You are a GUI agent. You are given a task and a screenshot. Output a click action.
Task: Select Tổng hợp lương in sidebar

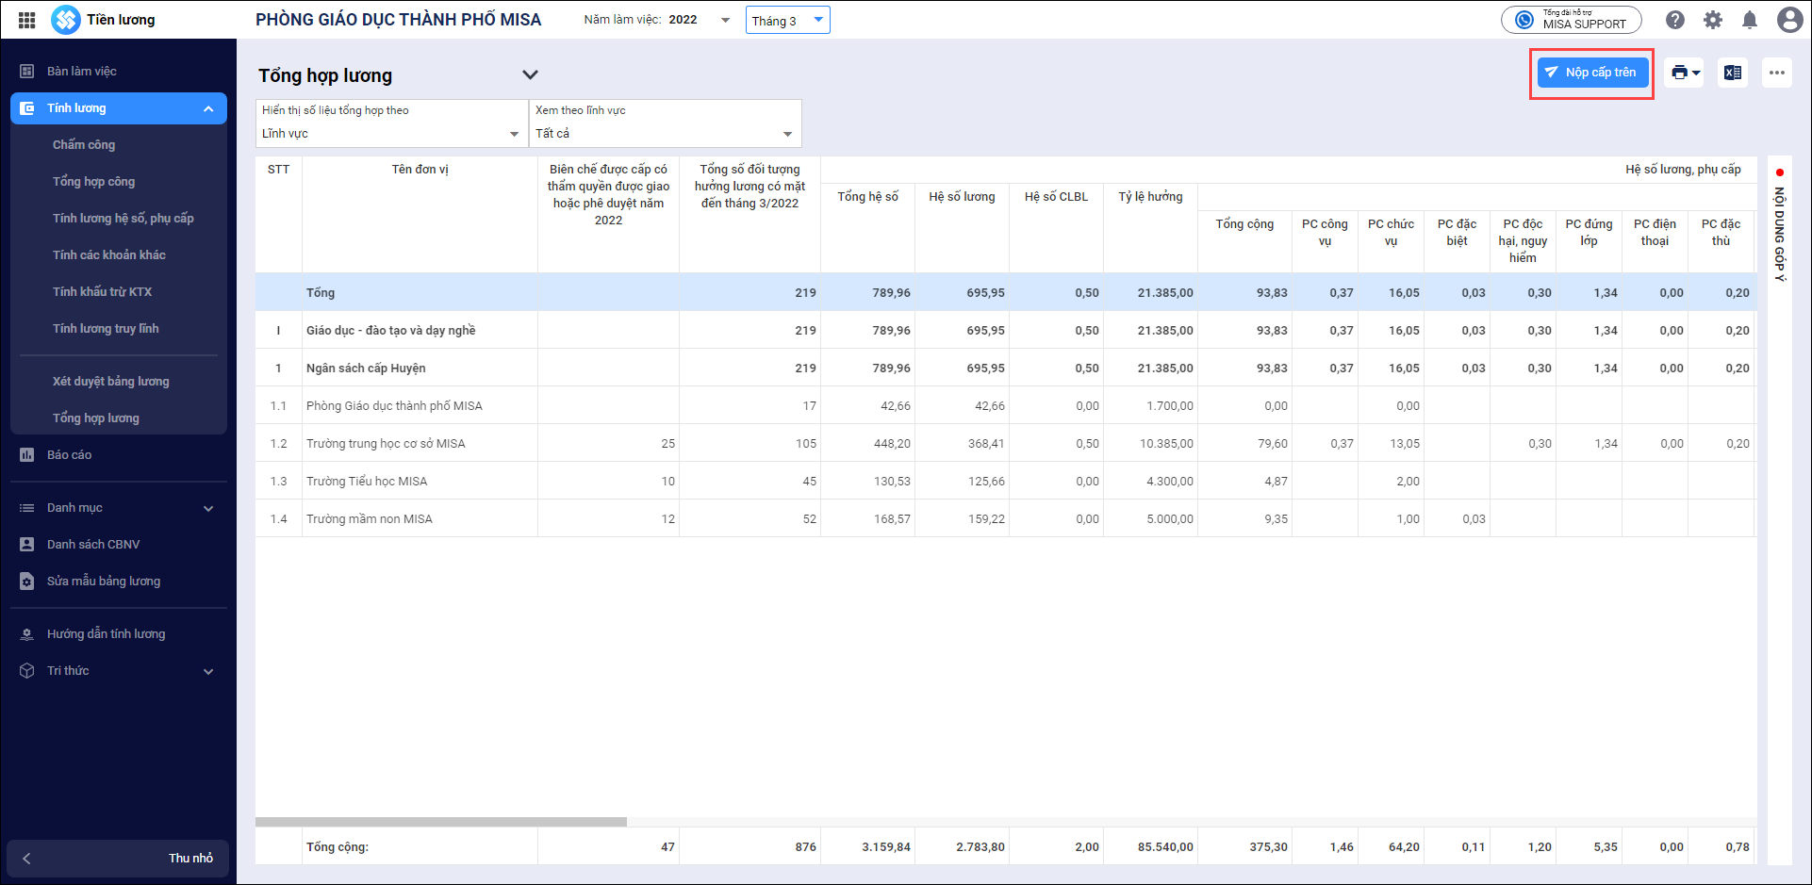96,418
